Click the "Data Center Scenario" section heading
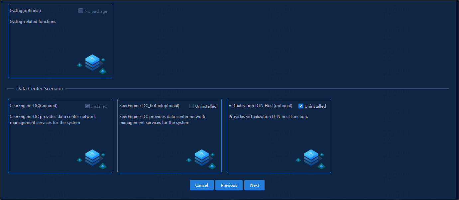The image size is (459, 200). [40, 89]
